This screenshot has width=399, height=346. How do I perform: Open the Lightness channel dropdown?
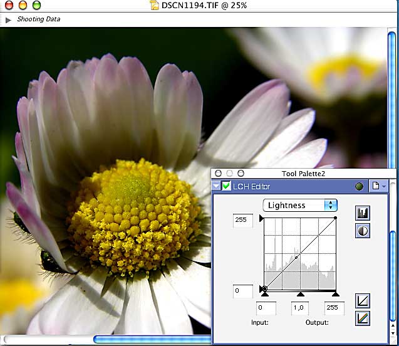300,205
